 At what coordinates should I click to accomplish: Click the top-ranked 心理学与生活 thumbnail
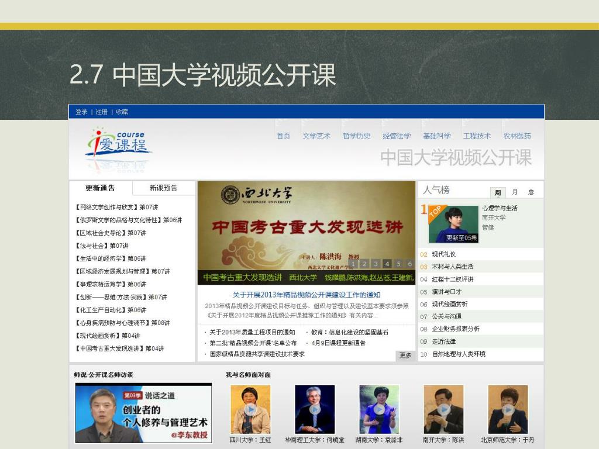tap(453, 224)
